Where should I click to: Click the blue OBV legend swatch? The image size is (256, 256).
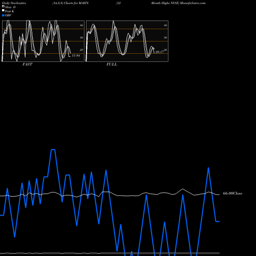3,15
